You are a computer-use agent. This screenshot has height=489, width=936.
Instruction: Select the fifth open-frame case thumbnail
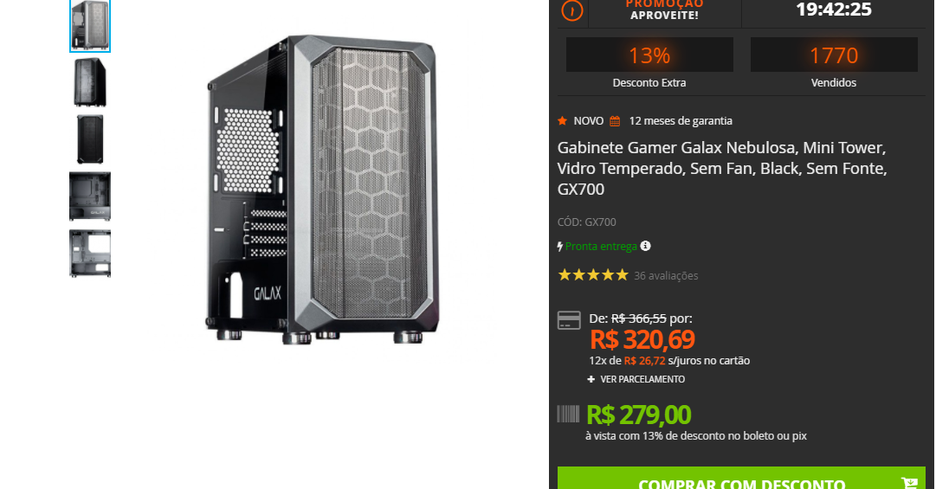tap(90, 254)
